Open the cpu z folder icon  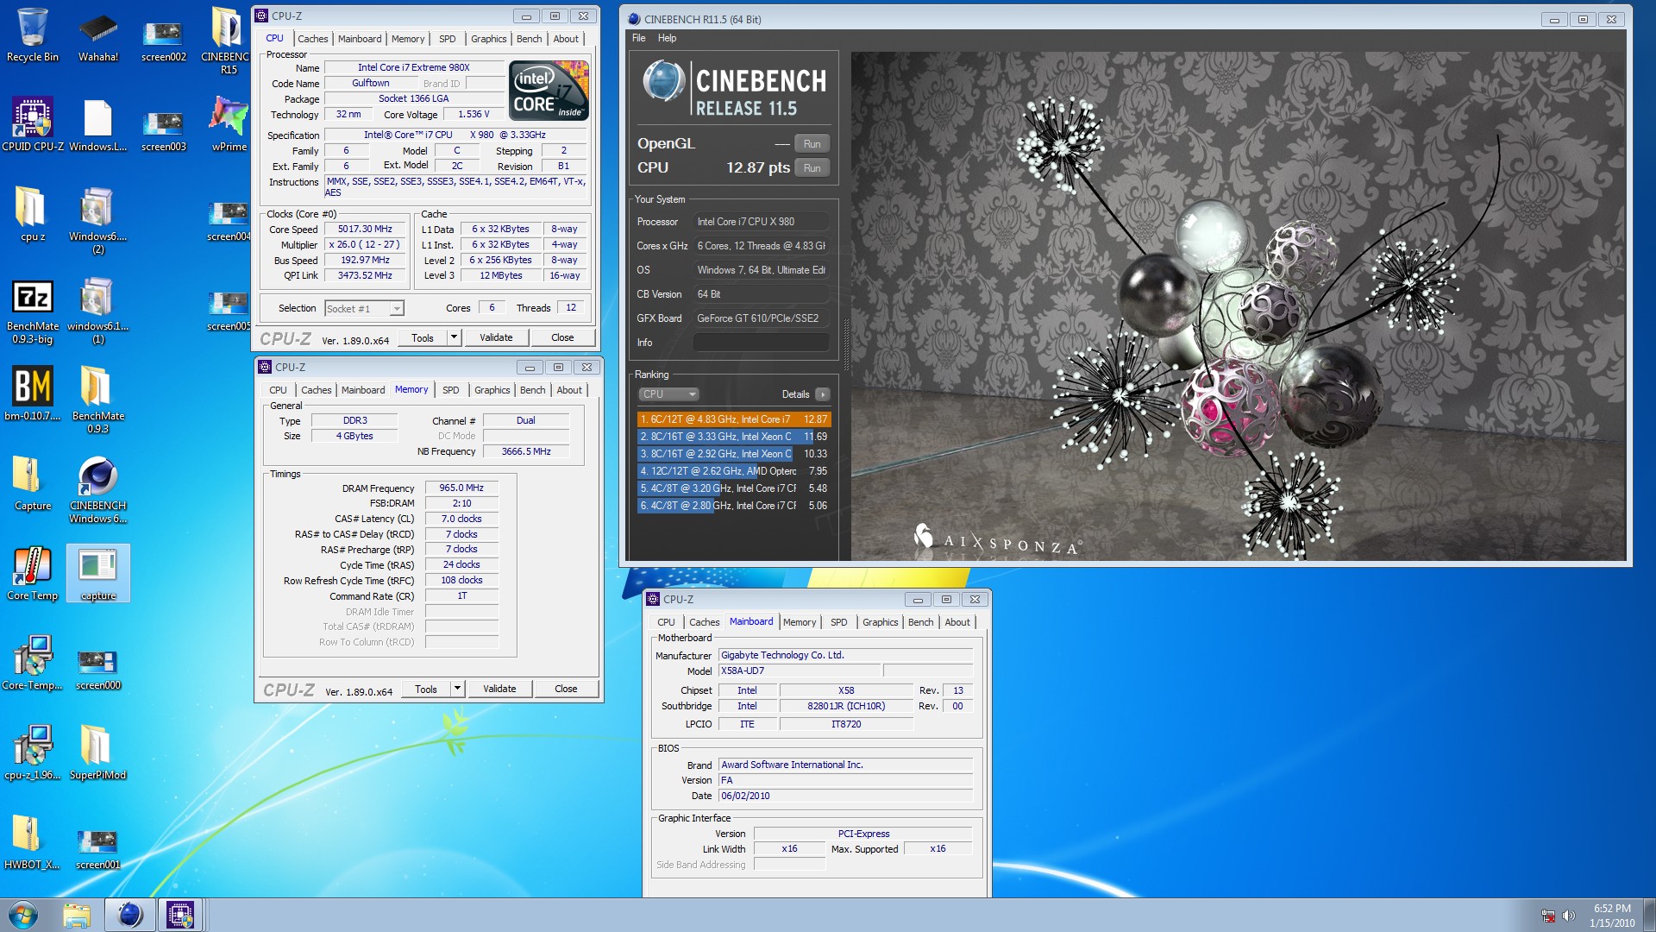coord(33,214)
